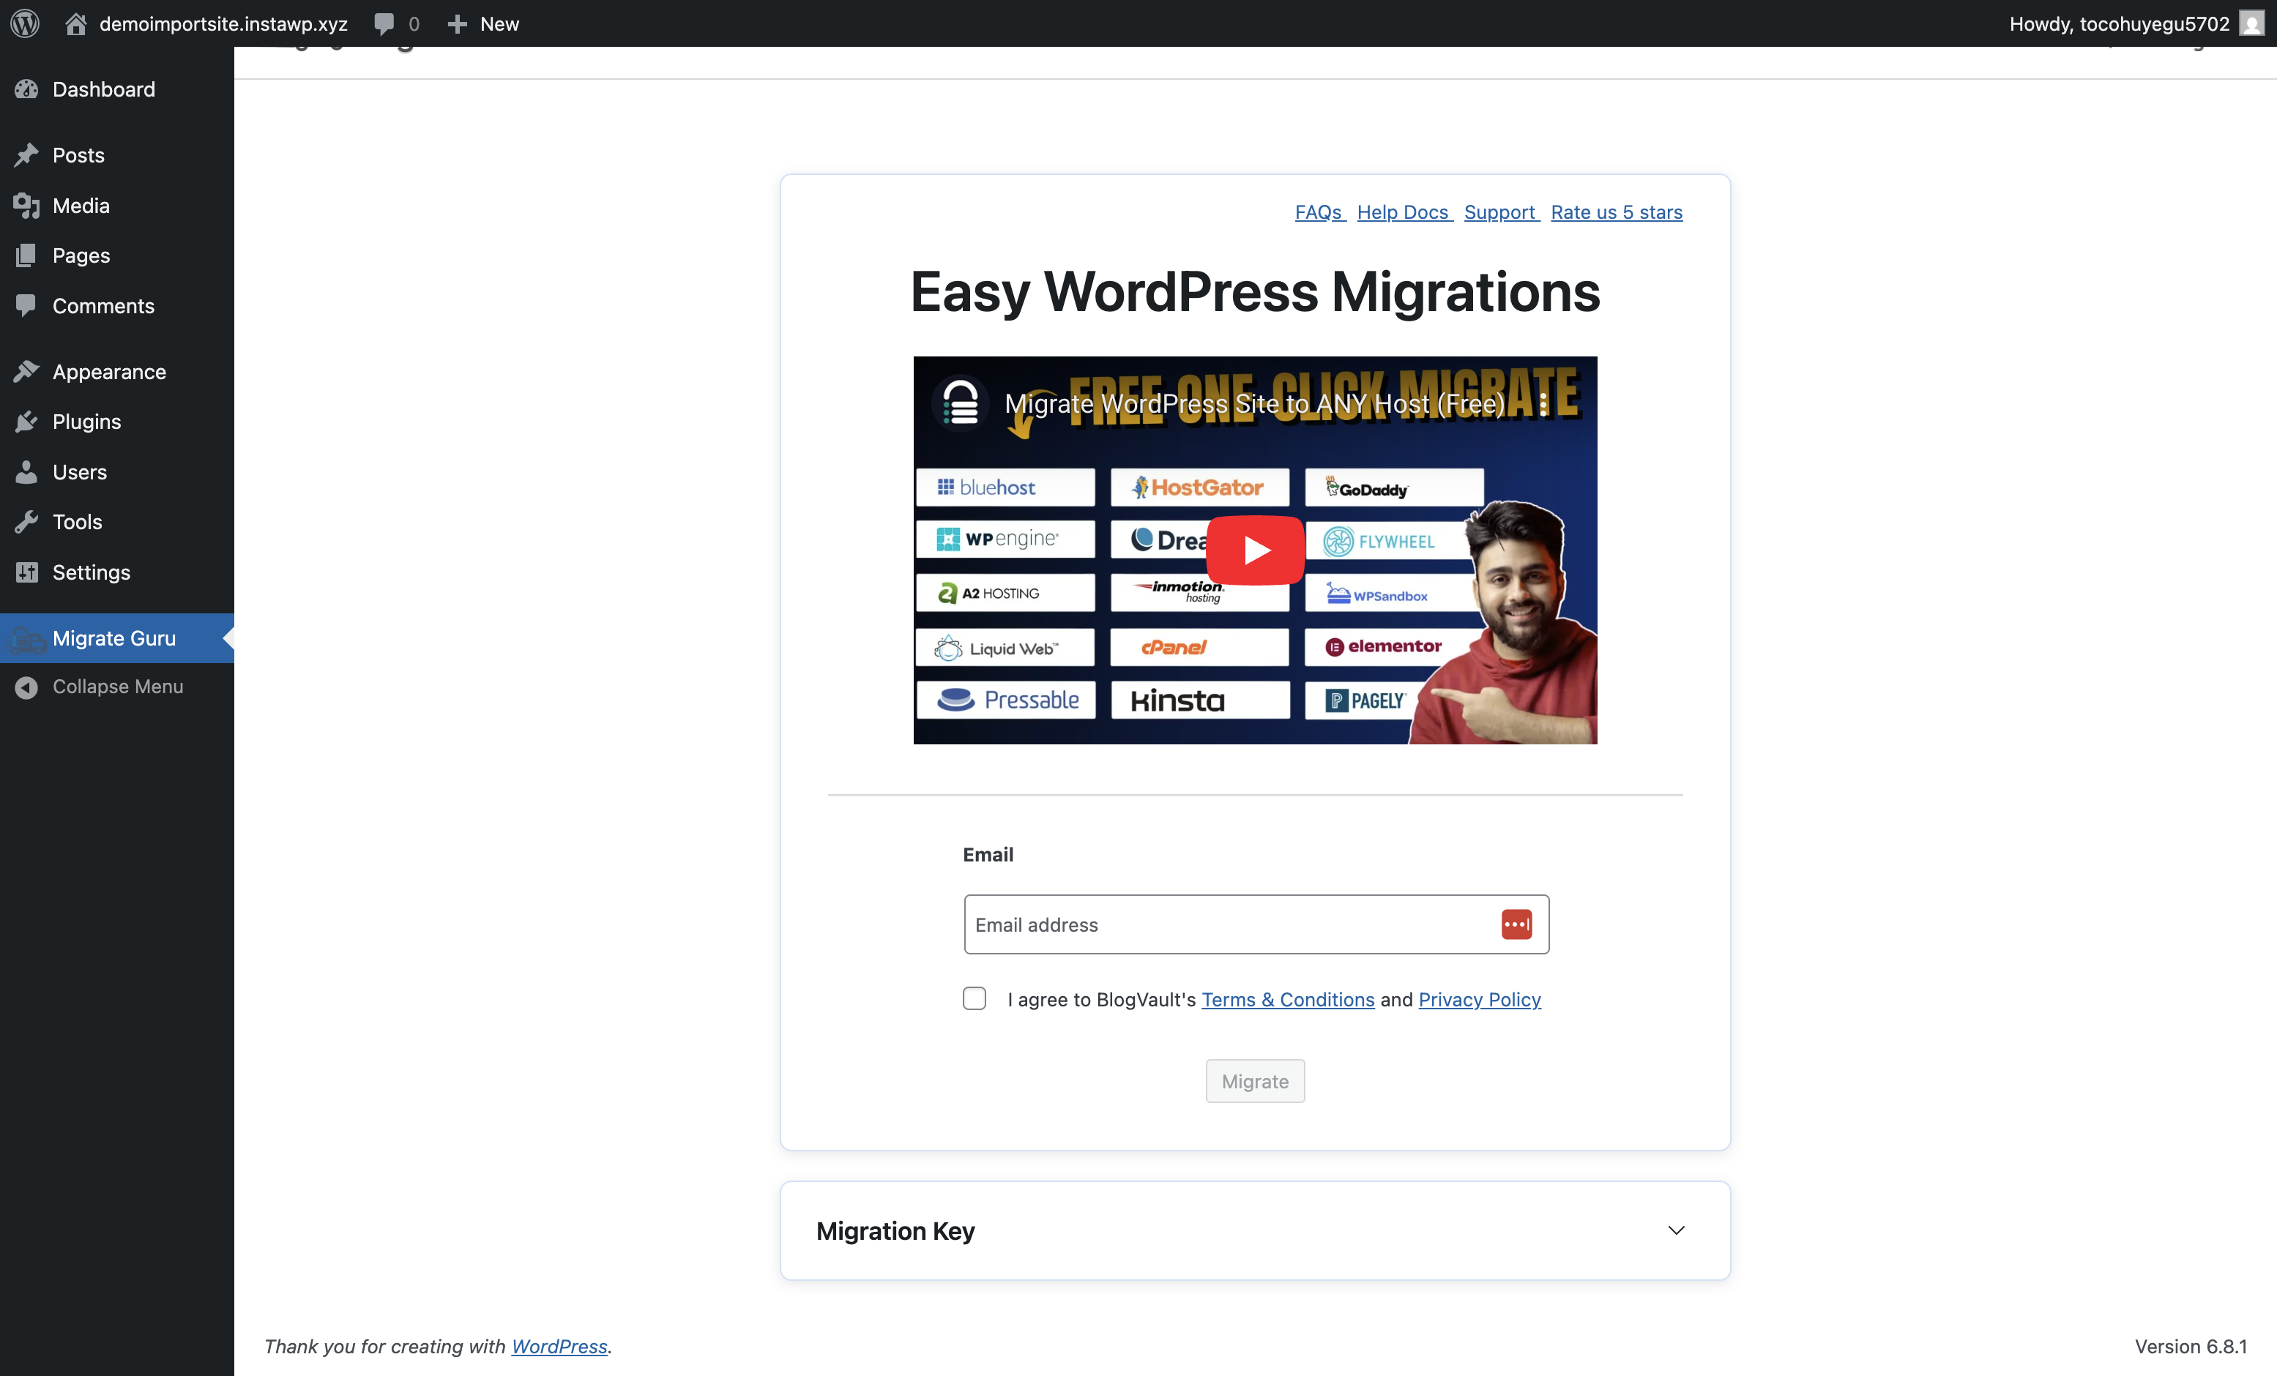Click the Tools wrench icon
The height and width of the screenshot is (1376, 2277).
click(x=27, y=522)
